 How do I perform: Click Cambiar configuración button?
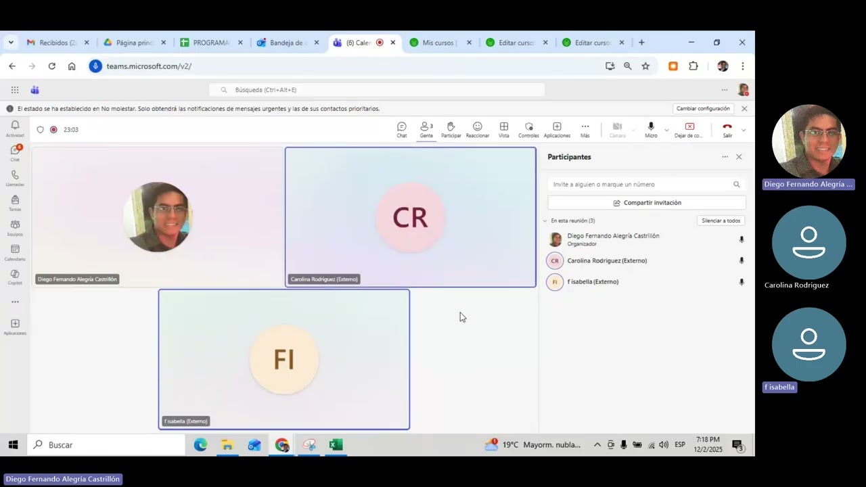(703, 108)
